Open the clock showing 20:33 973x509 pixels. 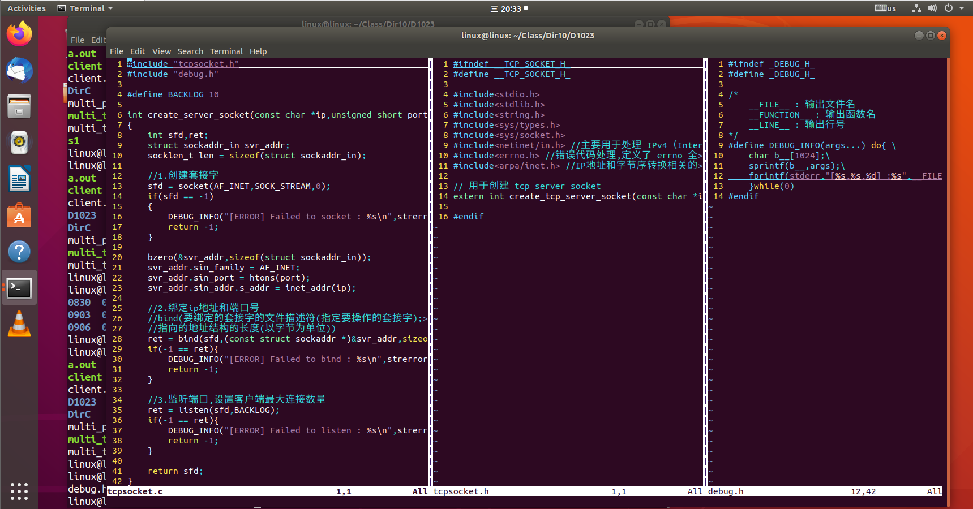[x=509, y=8]
